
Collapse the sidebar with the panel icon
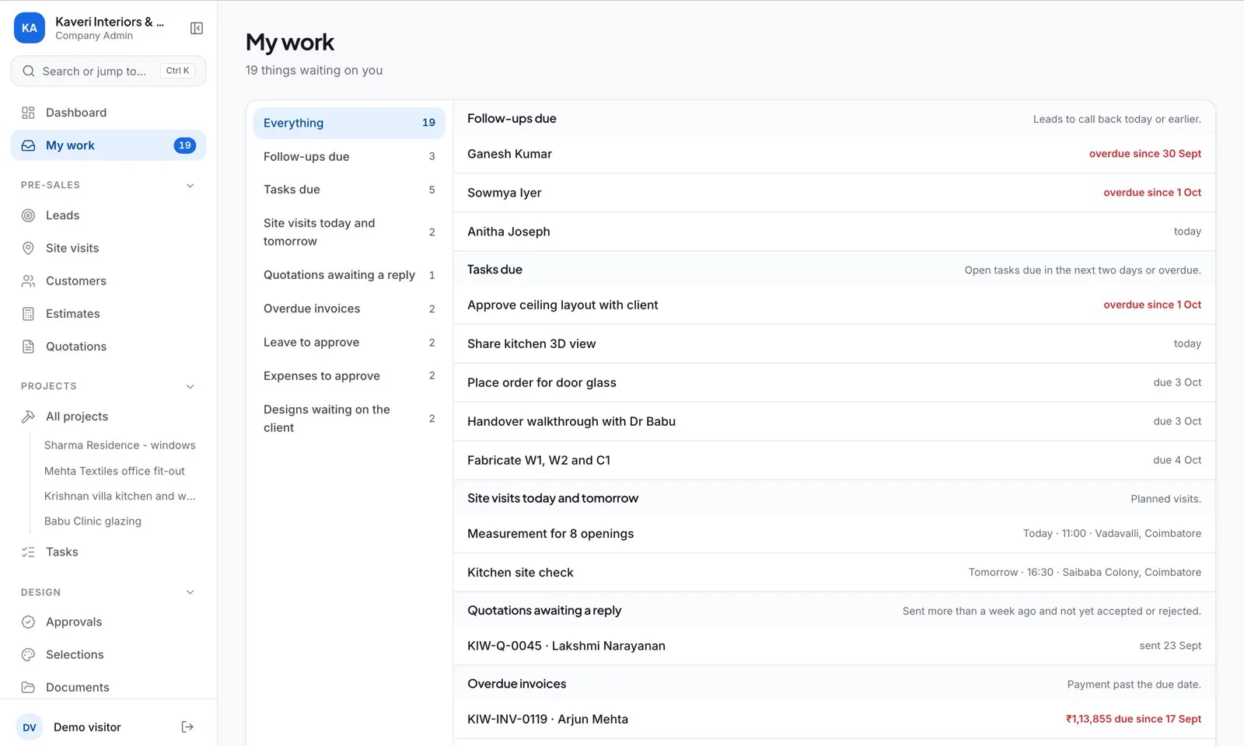(197, 29)
